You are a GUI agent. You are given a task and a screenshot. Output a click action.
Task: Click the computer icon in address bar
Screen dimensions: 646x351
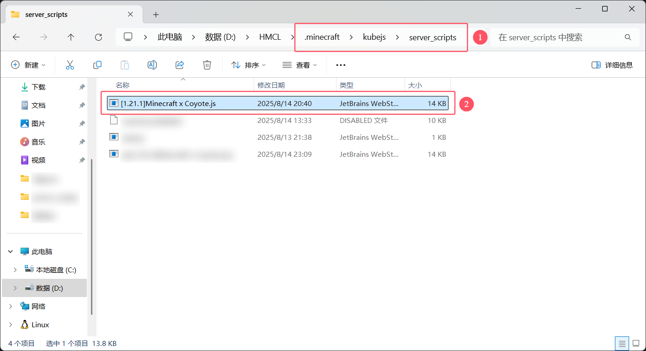pos(128,37)
